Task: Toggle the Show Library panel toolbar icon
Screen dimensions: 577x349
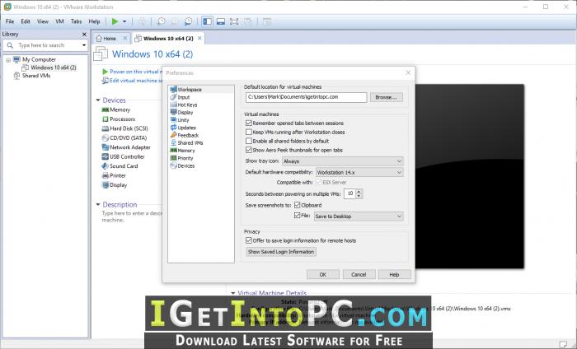Action: click(208, 21)
